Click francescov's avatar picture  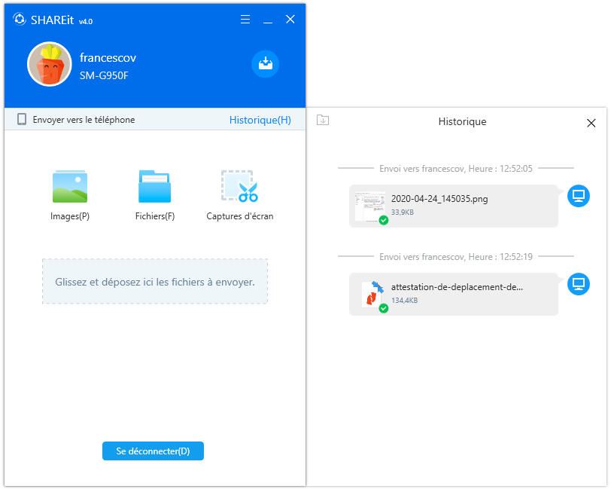[x=50, y=64]
